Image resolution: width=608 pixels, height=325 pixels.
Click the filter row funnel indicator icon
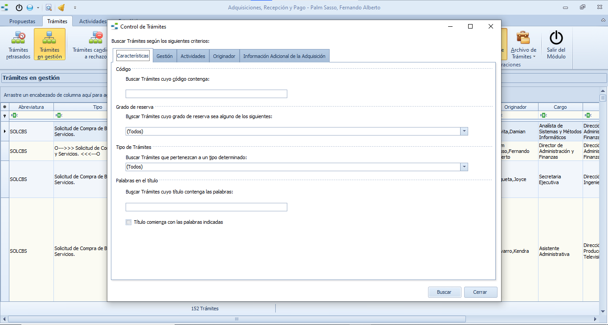click(5, 115)
